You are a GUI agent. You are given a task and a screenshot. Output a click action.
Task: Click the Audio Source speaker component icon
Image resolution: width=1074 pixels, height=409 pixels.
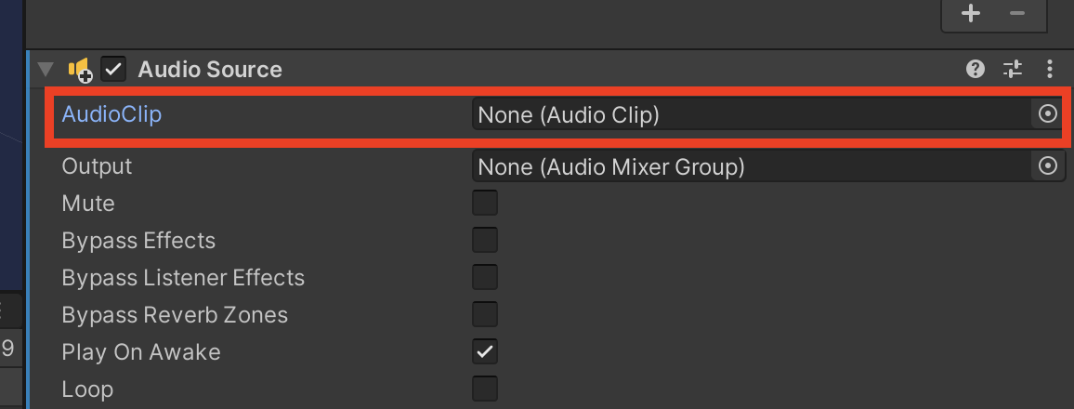pyautogui.click(x=80, y=70)
